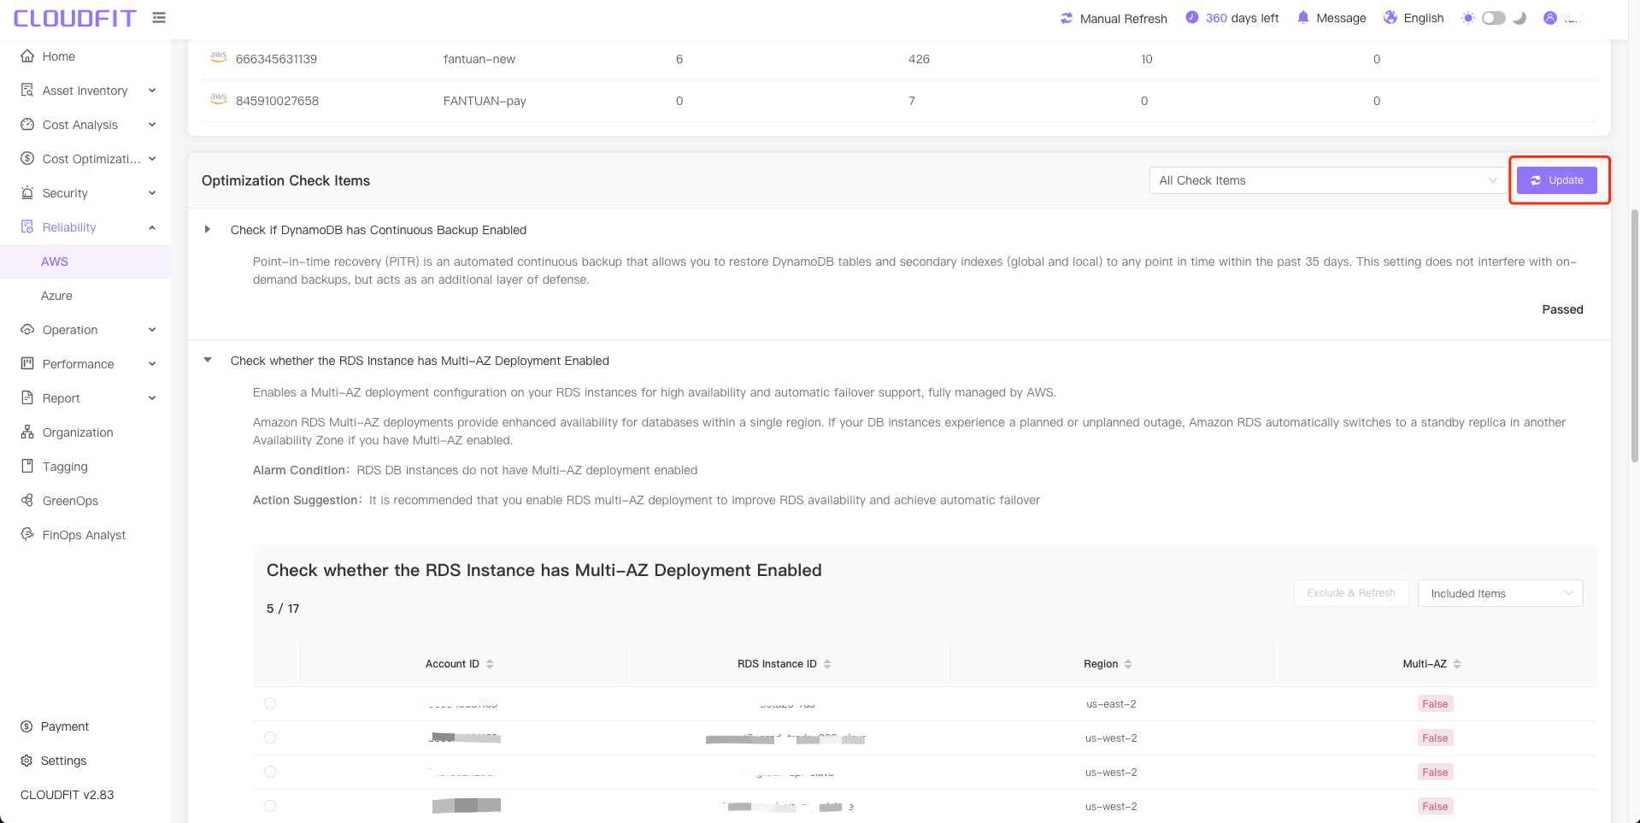
Task: Click the Manual Refresh link
Action: coord(1123,19)
